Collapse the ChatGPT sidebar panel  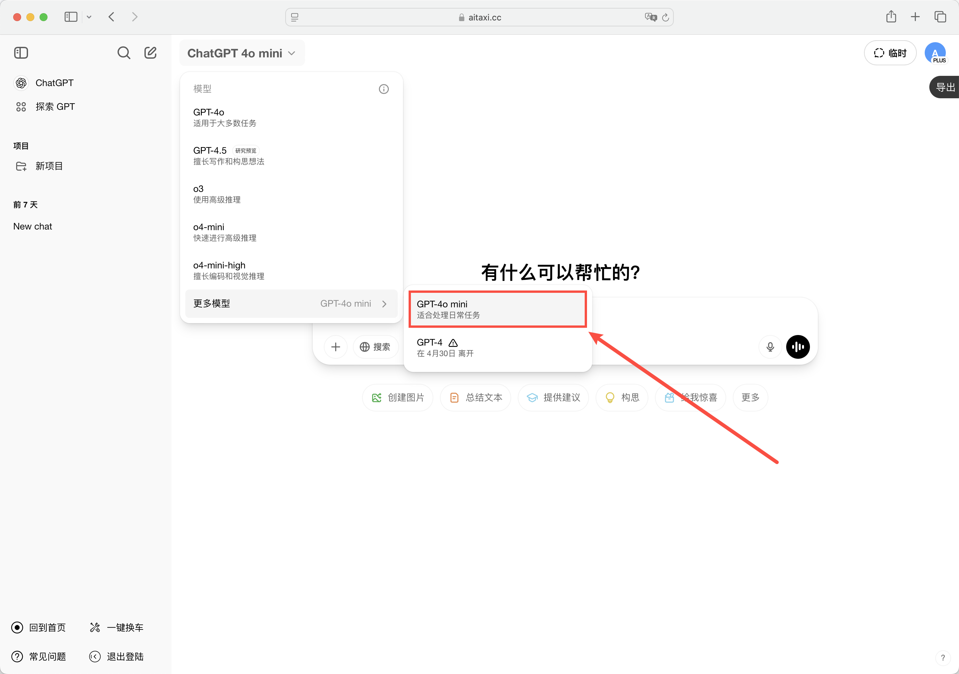pyautogui.click(x=21, y=53)
